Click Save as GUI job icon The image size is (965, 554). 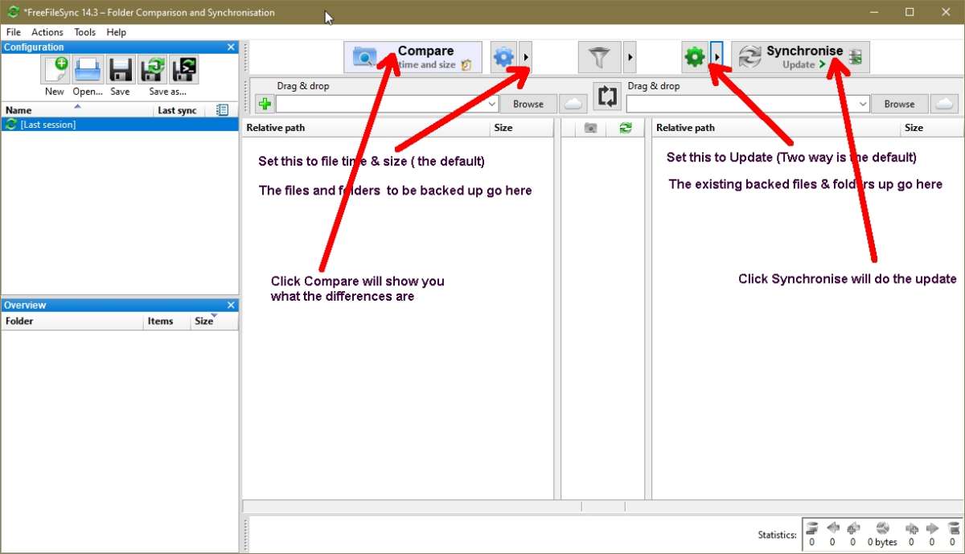(x=152, y=70)
